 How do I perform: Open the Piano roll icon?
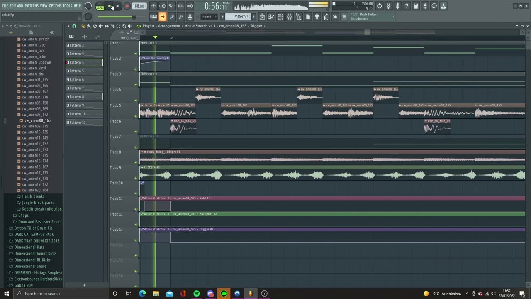(271, 17)
